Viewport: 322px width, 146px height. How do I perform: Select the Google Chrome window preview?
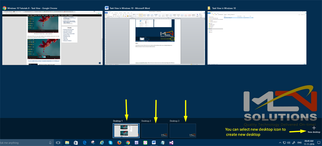pyautogui.click(x=53, y=38)
